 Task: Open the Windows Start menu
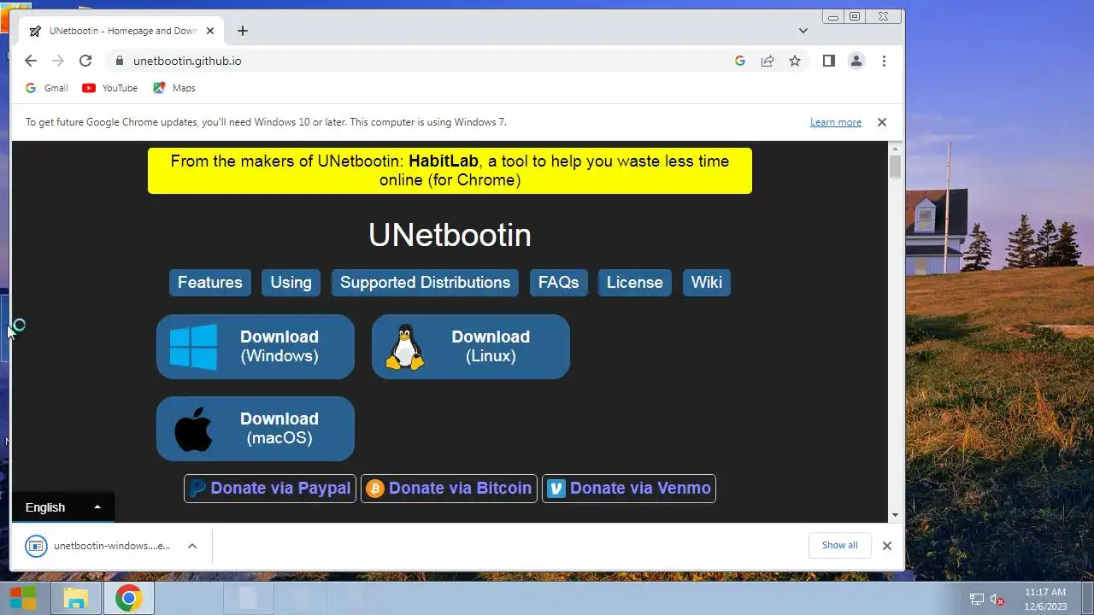tap(23, 598)
